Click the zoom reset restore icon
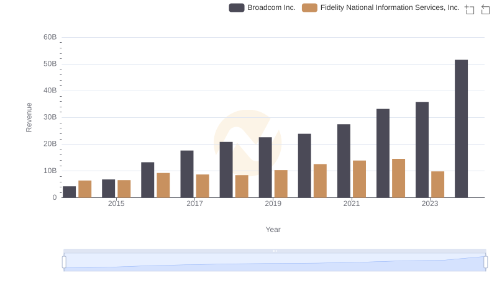This screenshot has height=286, width=497. tap(485, 9)
